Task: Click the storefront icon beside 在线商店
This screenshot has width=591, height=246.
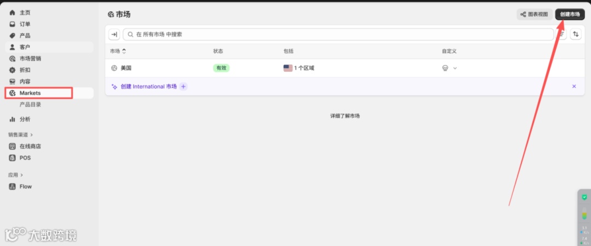Action: (12, 146)
